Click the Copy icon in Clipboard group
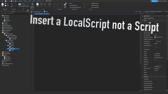Image resolution: width=168 pixels, height=94 pixels. coord(6,5)
